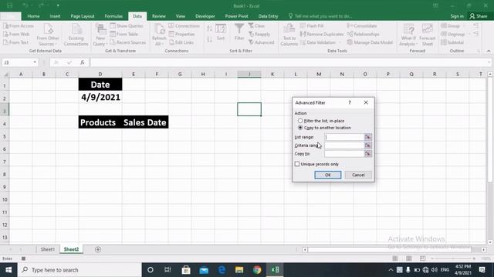Open the Connections ribbon command
Image resolution: width=494 pixels, height=277 pixels.
(x=184, y=25)
